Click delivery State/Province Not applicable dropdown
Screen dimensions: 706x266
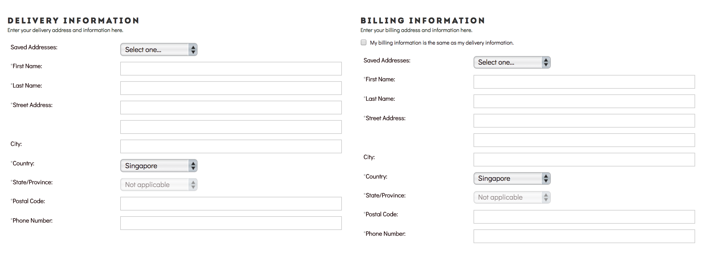(x=159, y=184)
